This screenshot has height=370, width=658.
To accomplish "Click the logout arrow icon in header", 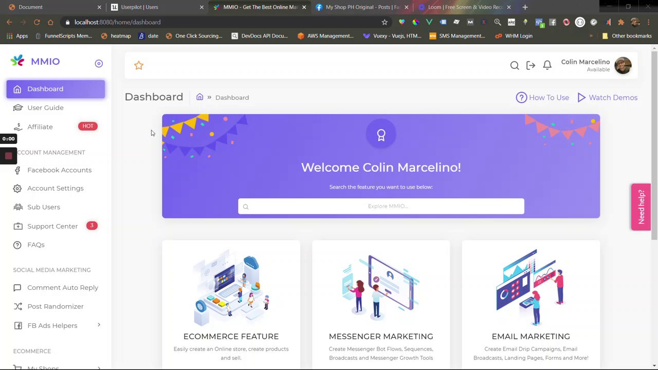I will pos(531,65).
